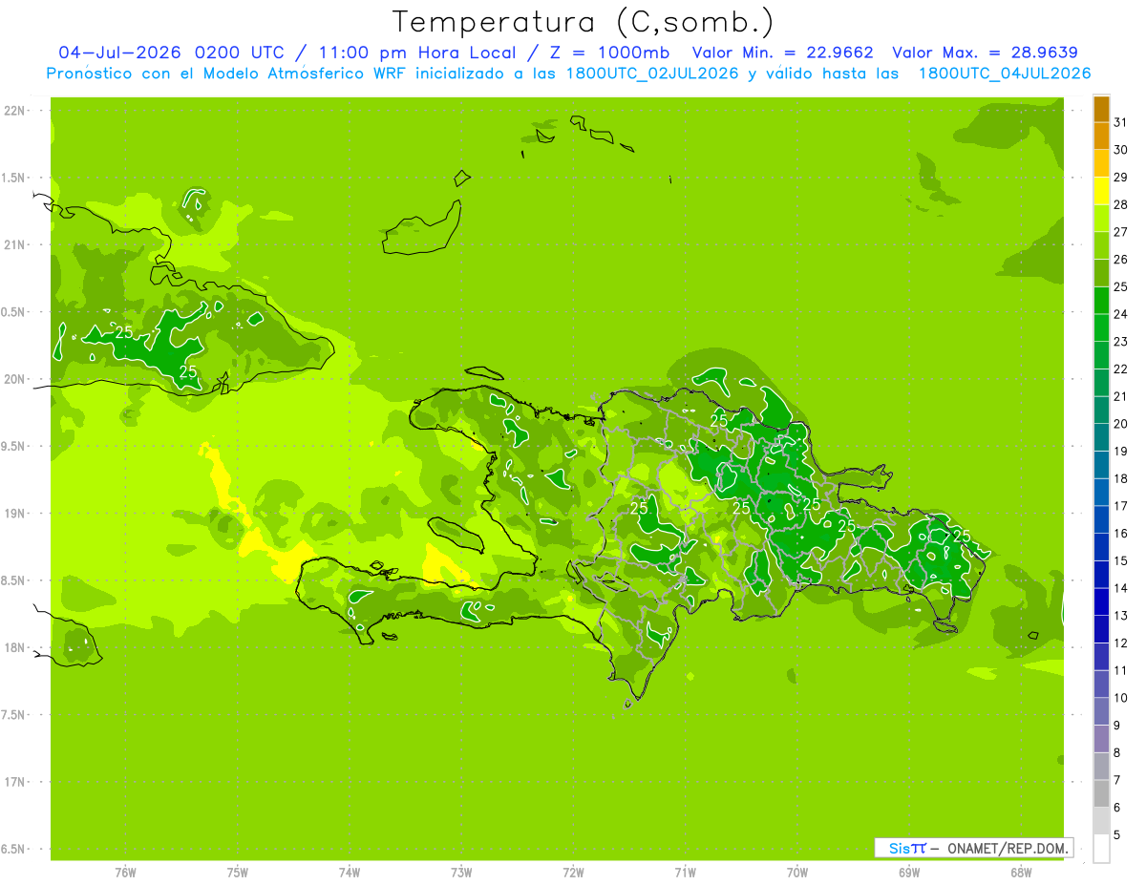This screenshot has height=885, width=1146.
Task: Click the orange 31 degree legend swatch
Action: 1101,109
